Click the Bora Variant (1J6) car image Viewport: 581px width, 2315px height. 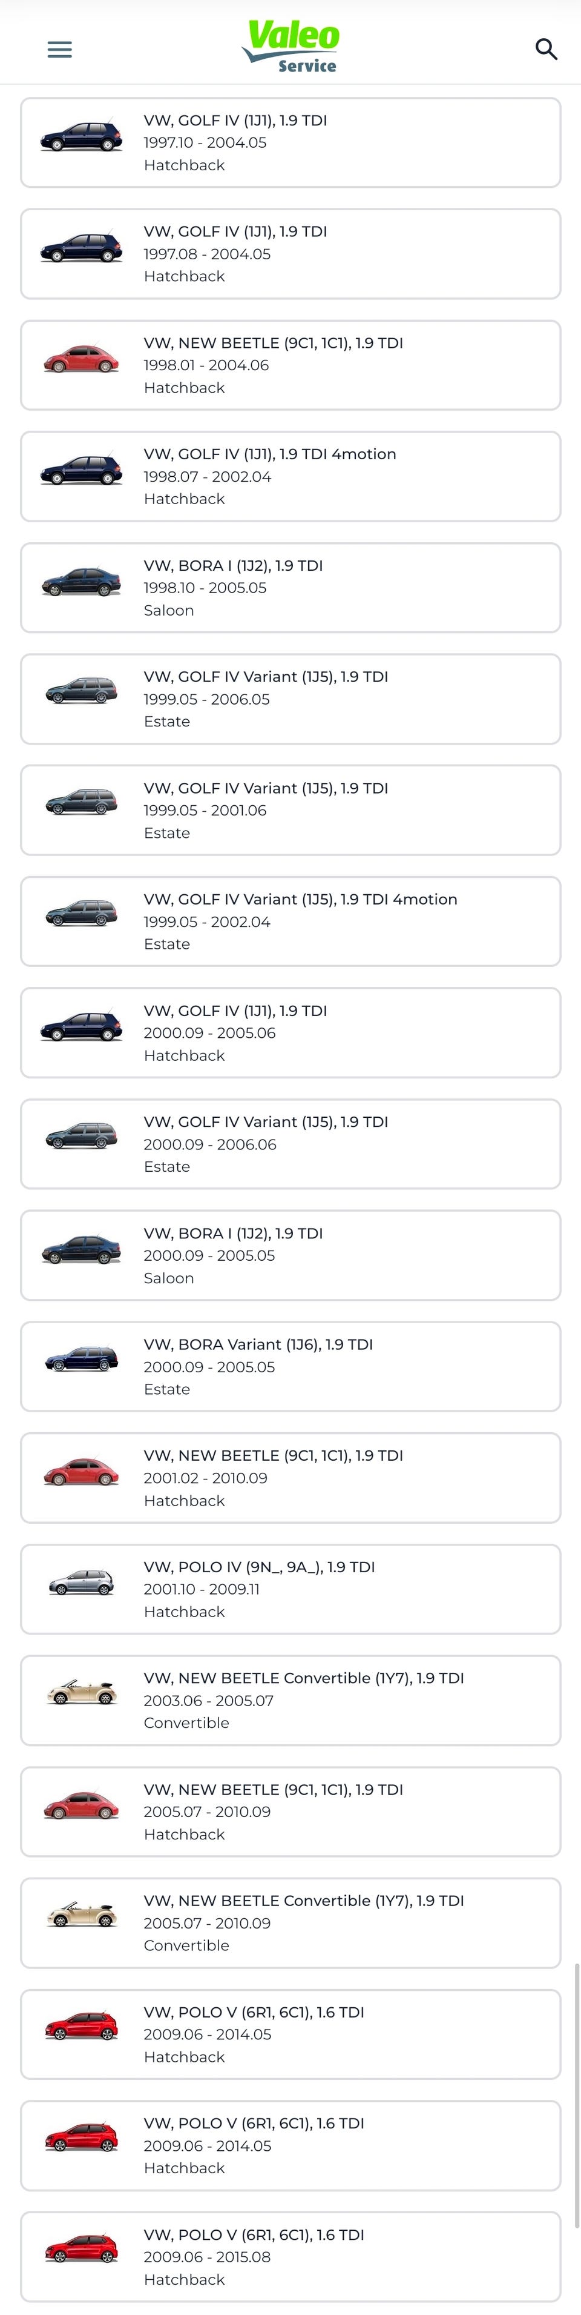click(82, 1361)
